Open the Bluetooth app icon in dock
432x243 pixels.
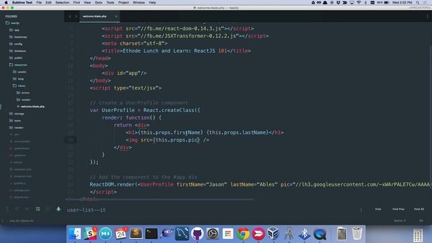[x=304, y=234]
